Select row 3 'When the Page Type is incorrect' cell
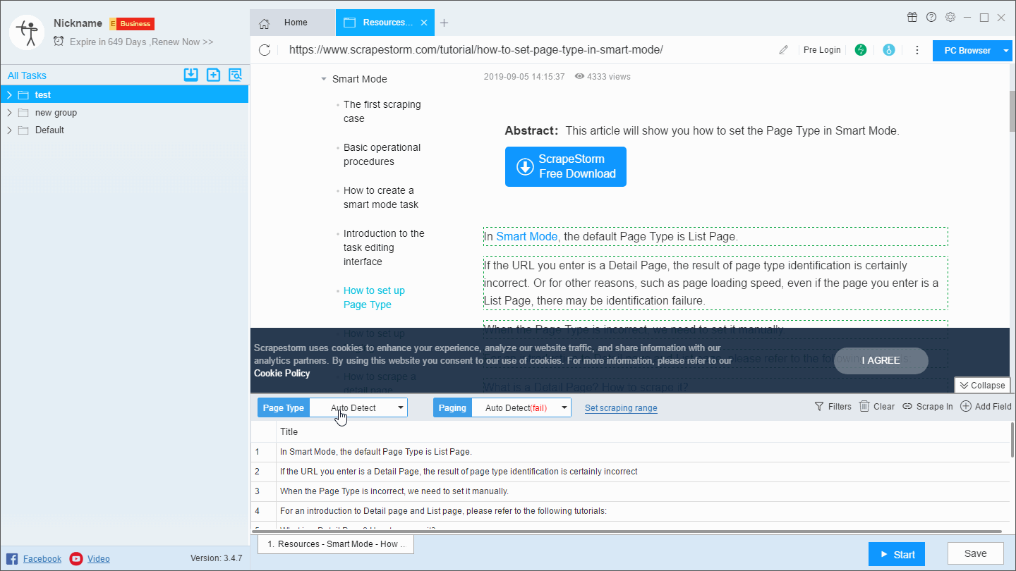1016x571 pixels. [643, 491]
